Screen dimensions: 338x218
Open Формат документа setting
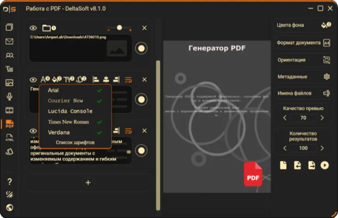pyautogui.click(x=303, y=43)
